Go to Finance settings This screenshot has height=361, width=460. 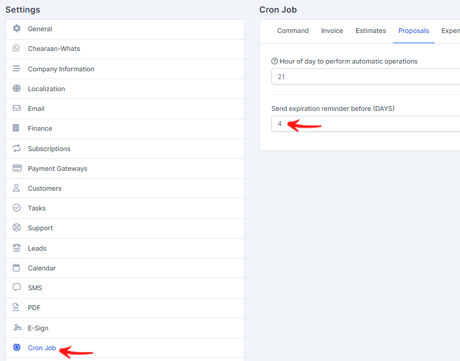click(x=40, y=128)
